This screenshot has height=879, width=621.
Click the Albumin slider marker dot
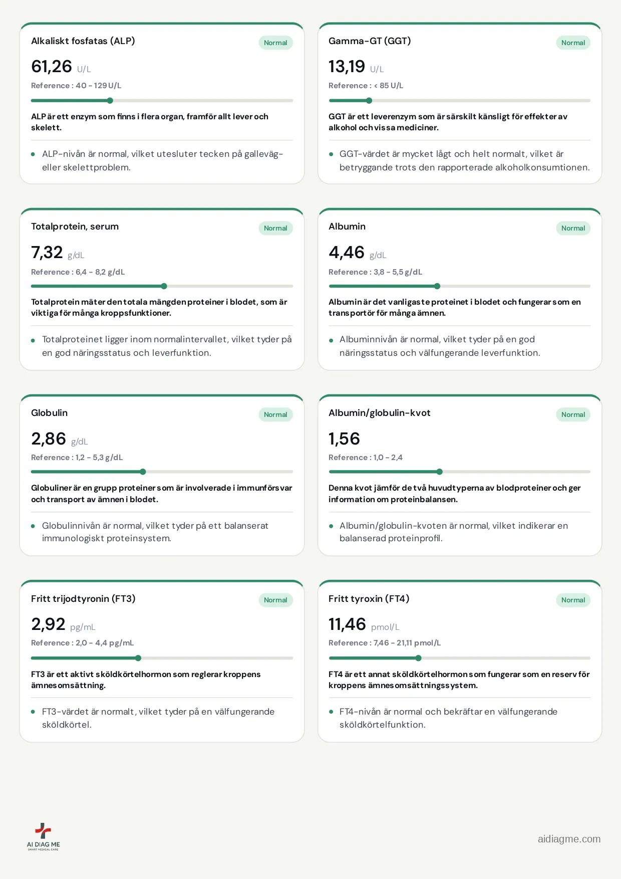click(437, 286)
